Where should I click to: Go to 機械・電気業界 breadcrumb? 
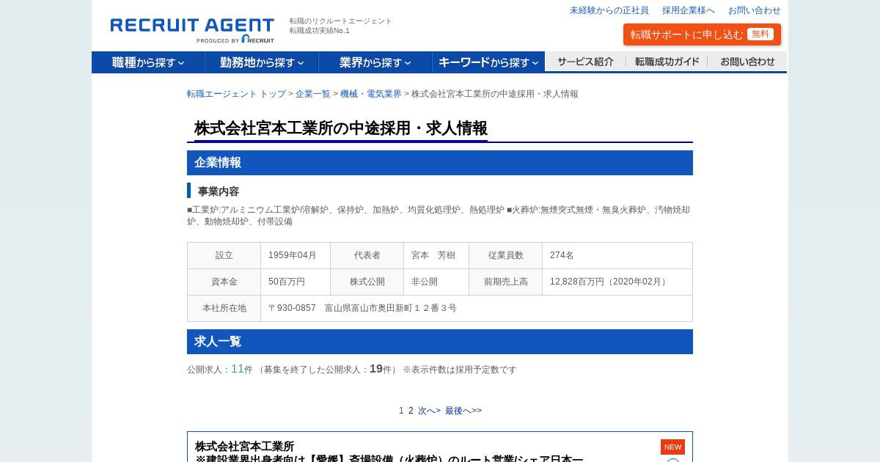371,94
